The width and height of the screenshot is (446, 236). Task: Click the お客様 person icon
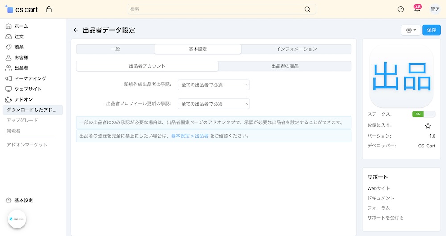pos(8,57)
